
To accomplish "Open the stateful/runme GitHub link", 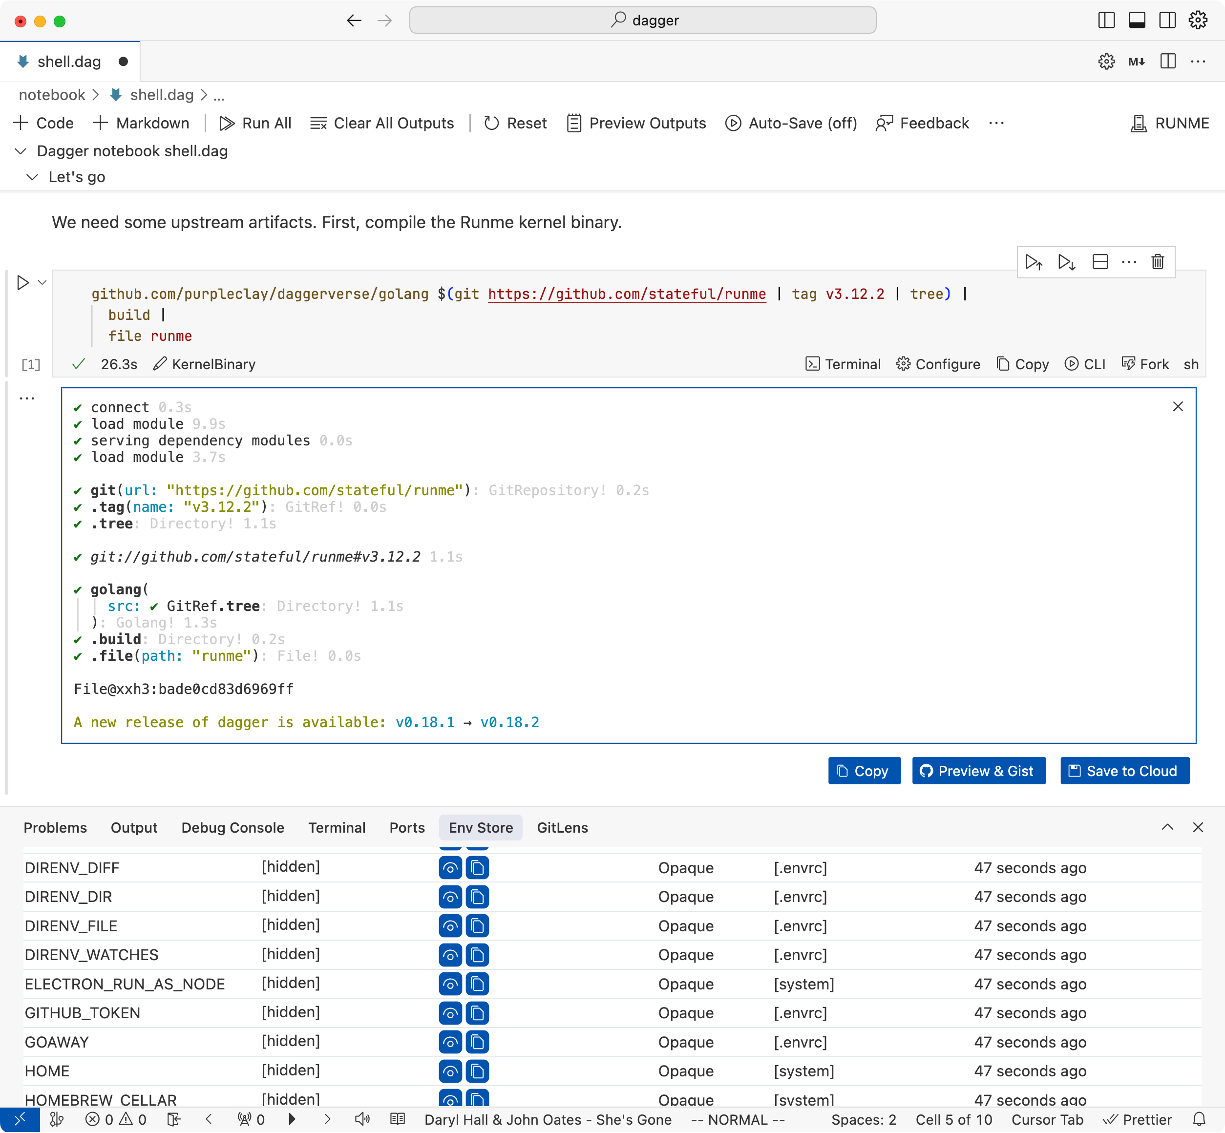I will [x=627, y=294].
